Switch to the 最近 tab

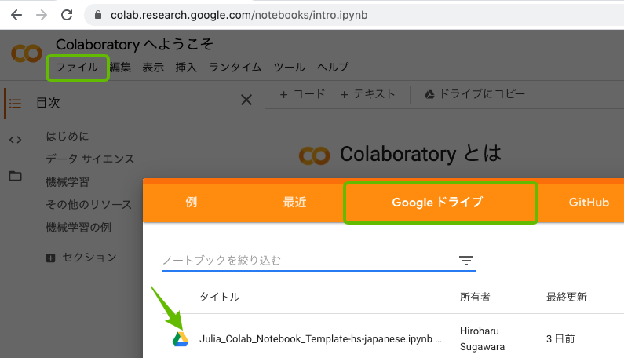pos(294,203)
